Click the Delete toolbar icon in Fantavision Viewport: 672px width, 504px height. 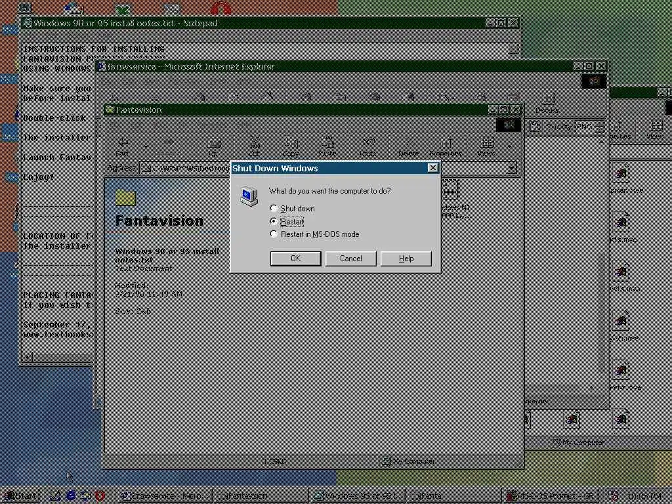tap(408, 146)
